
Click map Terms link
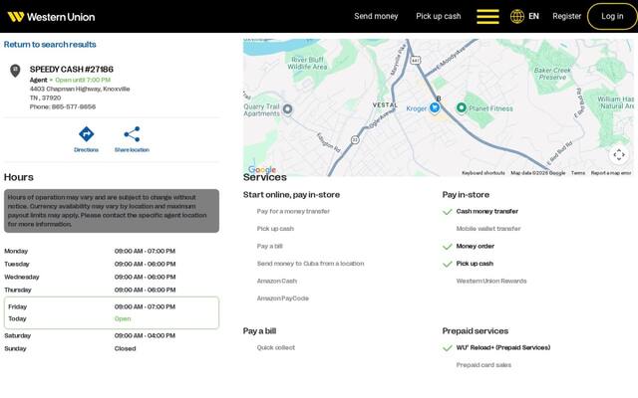pos(578,173)
